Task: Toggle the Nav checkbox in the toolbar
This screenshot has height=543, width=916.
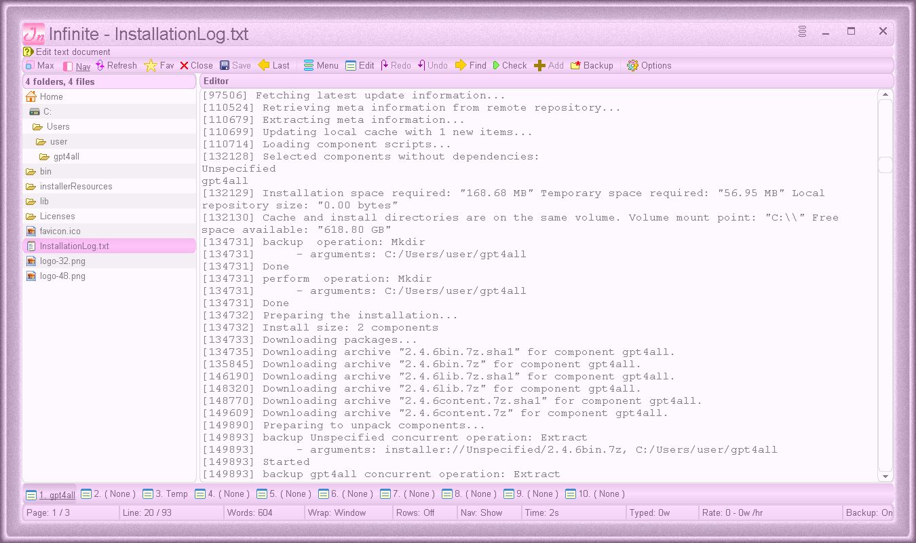Action: pos(67,65)
